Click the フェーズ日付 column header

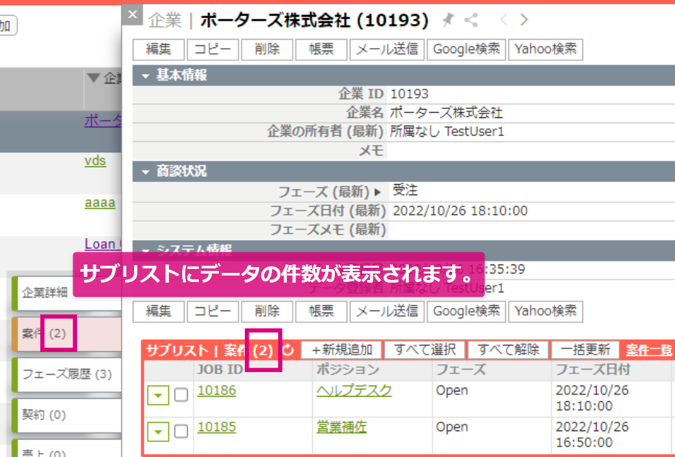pos(593,369)
